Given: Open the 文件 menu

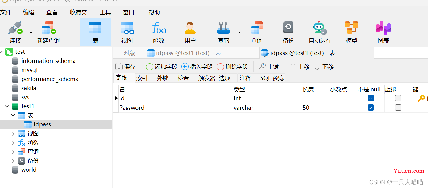Looking at the screenshot, I should pos(6,12).
